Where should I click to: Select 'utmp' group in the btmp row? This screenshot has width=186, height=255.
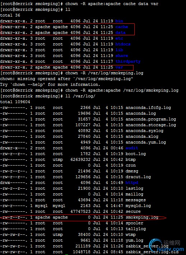(x=58, y=160)
